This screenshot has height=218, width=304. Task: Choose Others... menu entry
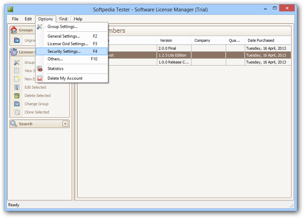coord(72,59)
